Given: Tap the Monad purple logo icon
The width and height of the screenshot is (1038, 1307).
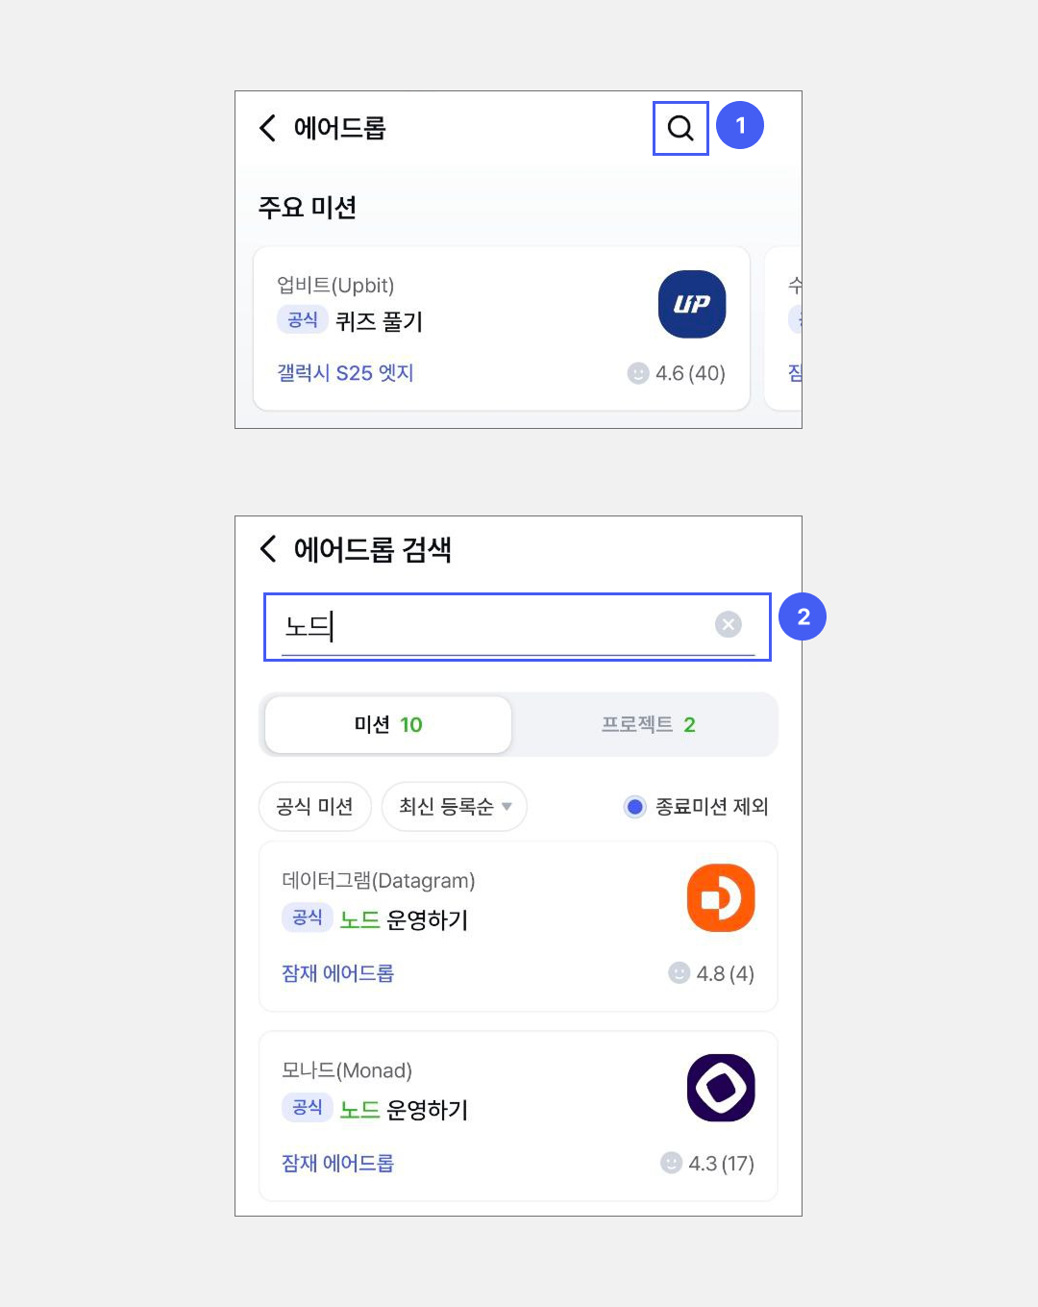Looking at the screenshot, I should (x=721, y=1088).
